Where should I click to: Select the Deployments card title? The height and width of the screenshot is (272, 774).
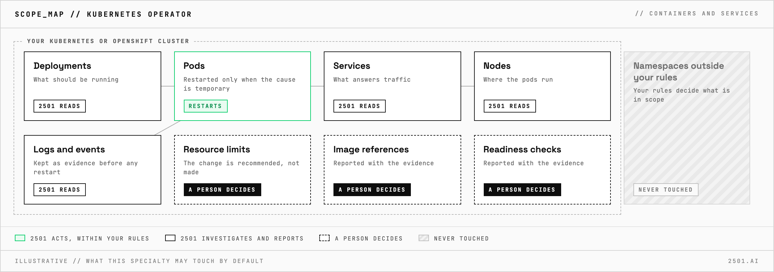(x=62, y=66)
